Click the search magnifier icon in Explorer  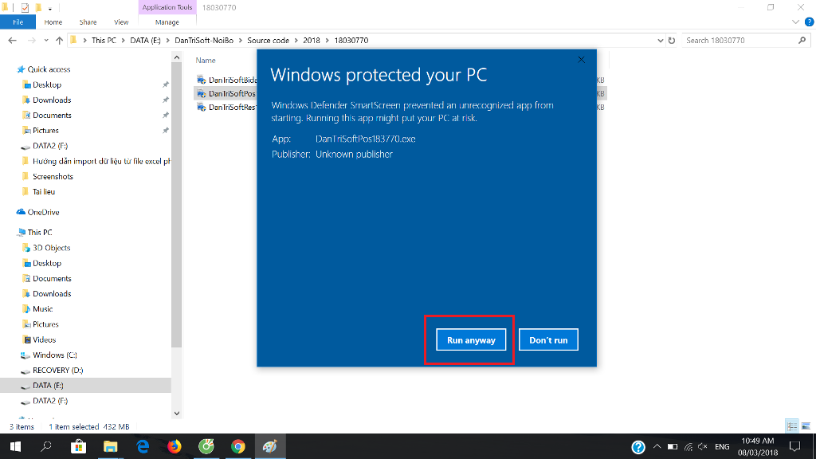[x=802, y=40]
